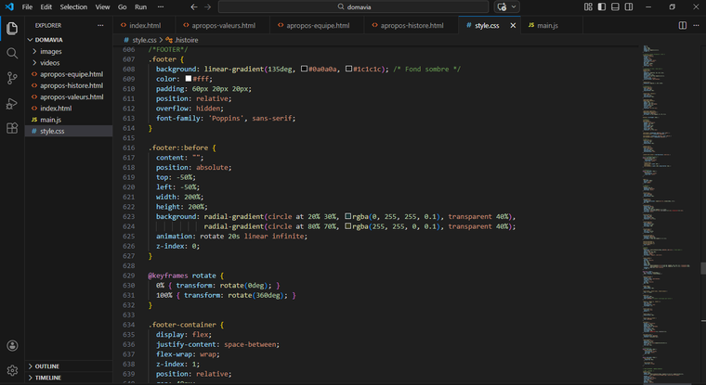
Task: Open the Selection menu
Action: click(73, 6)
